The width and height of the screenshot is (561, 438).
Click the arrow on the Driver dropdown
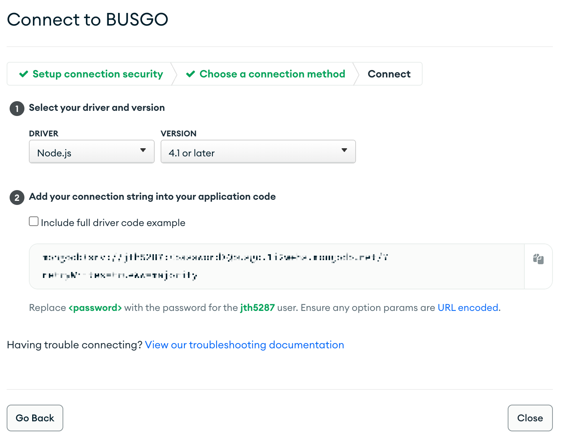pyautogui.click(x=143, y=150)
